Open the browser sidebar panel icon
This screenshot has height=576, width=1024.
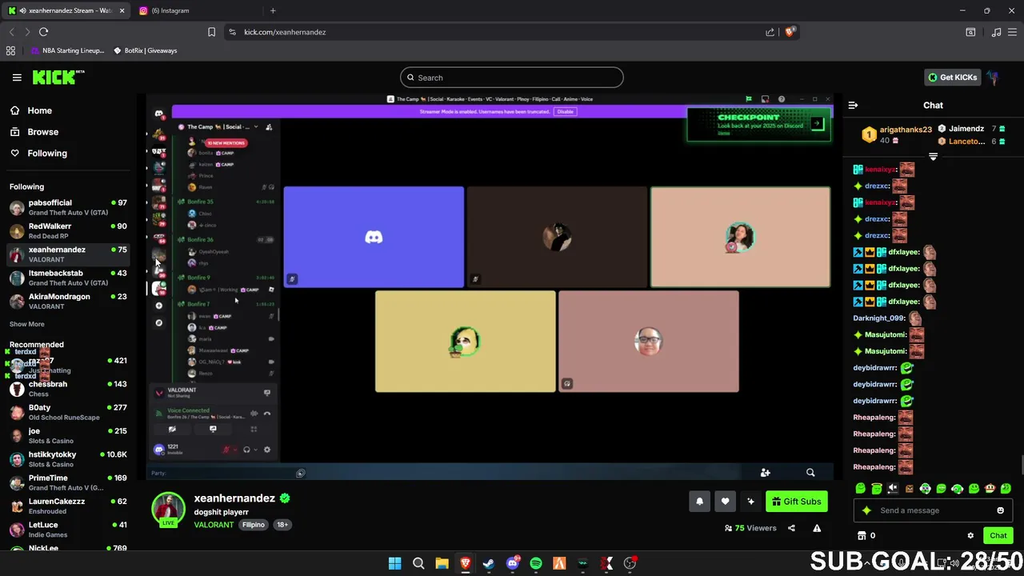[x=970, y=32]
